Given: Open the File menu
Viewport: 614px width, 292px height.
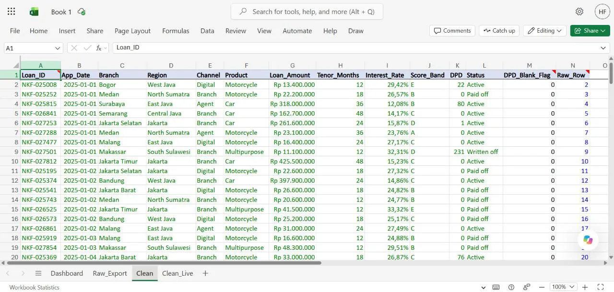Looking at the screenshot, I should point(15,31).
